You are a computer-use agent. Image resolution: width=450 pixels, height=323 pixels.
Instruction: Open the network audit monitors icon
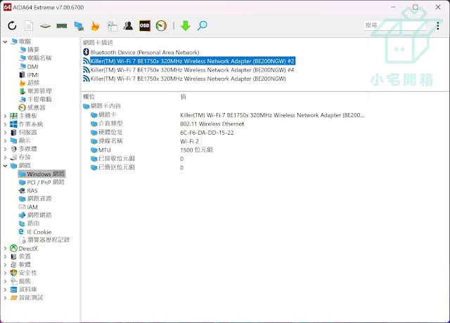click(x=79, y=26)
